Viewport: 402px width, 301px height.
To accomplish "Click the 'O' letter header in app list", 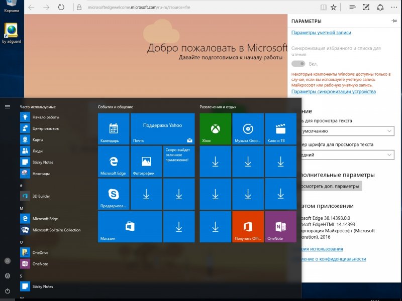I will pos(21,242).
